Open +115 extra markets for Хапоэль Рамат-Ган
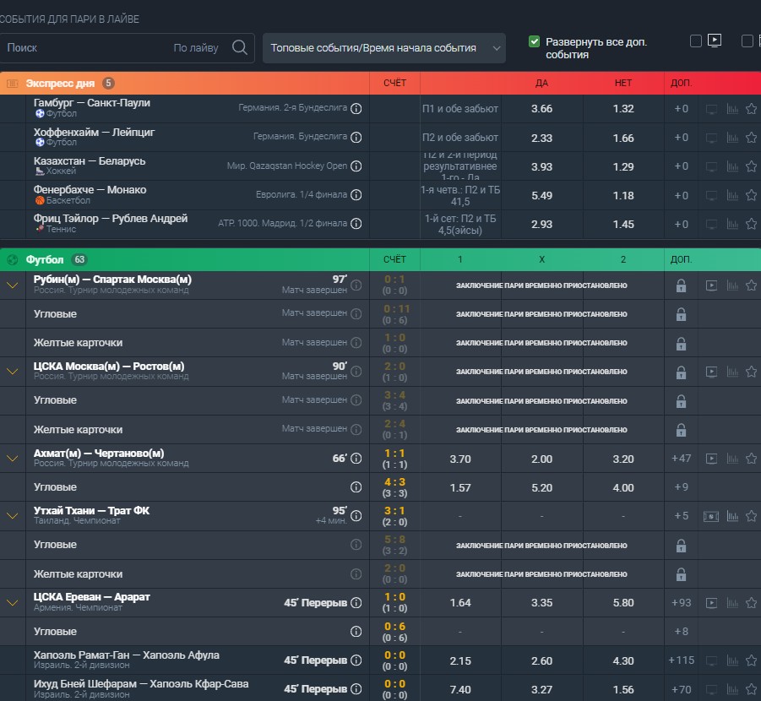Viewport: 761px width, 701px height. [x=681, y=660]
